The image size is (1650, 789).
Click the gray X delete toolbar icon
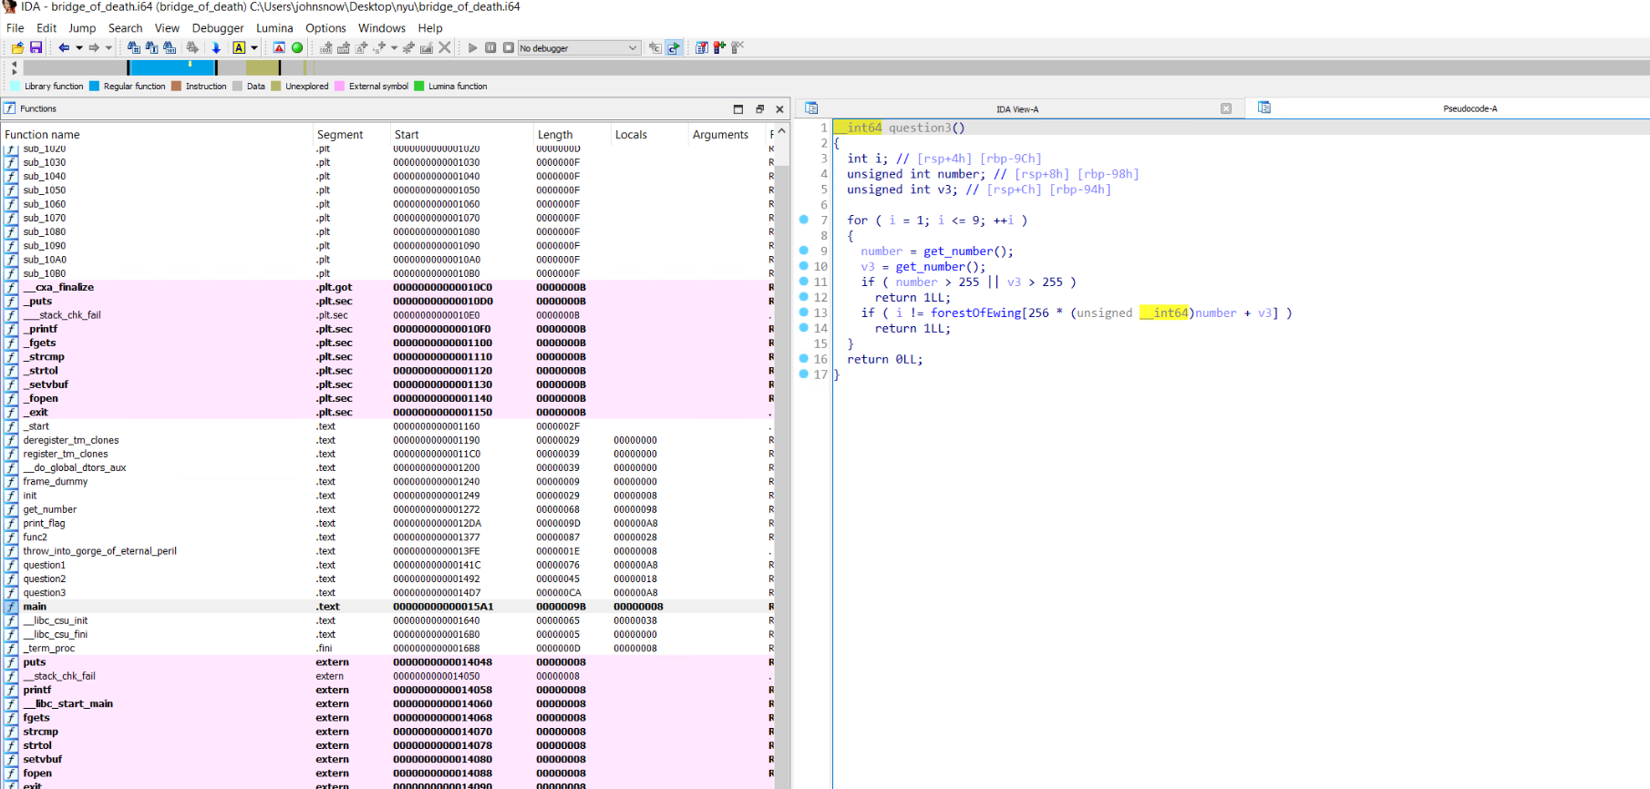(x=445, y=47)
